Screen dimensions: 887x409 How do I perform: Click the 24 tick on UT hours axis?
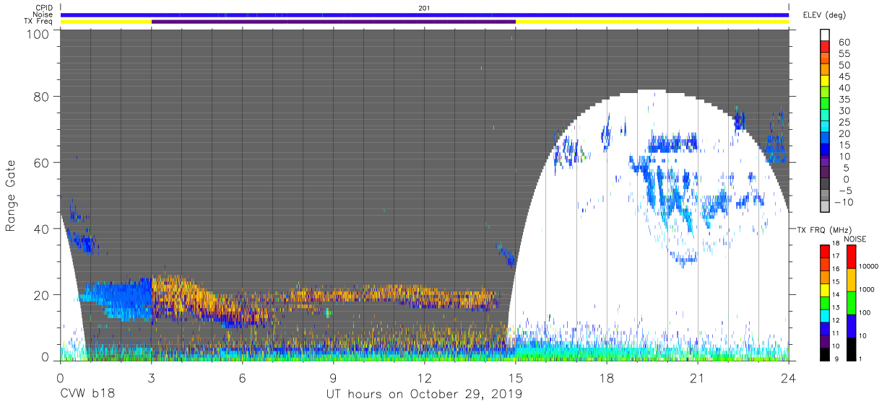(789, 378)
